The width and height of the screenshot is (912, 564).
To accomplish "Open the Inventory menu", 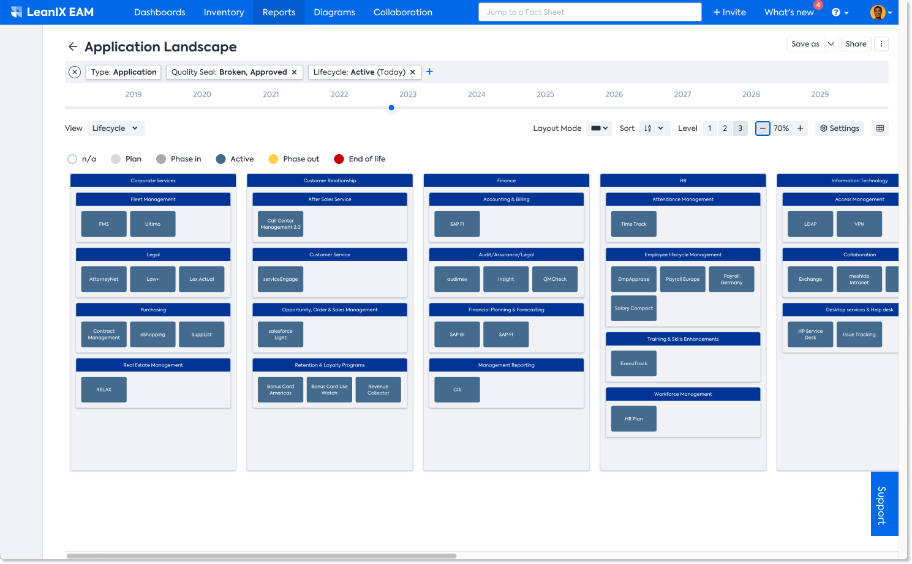I will click(x=224, y=12).
